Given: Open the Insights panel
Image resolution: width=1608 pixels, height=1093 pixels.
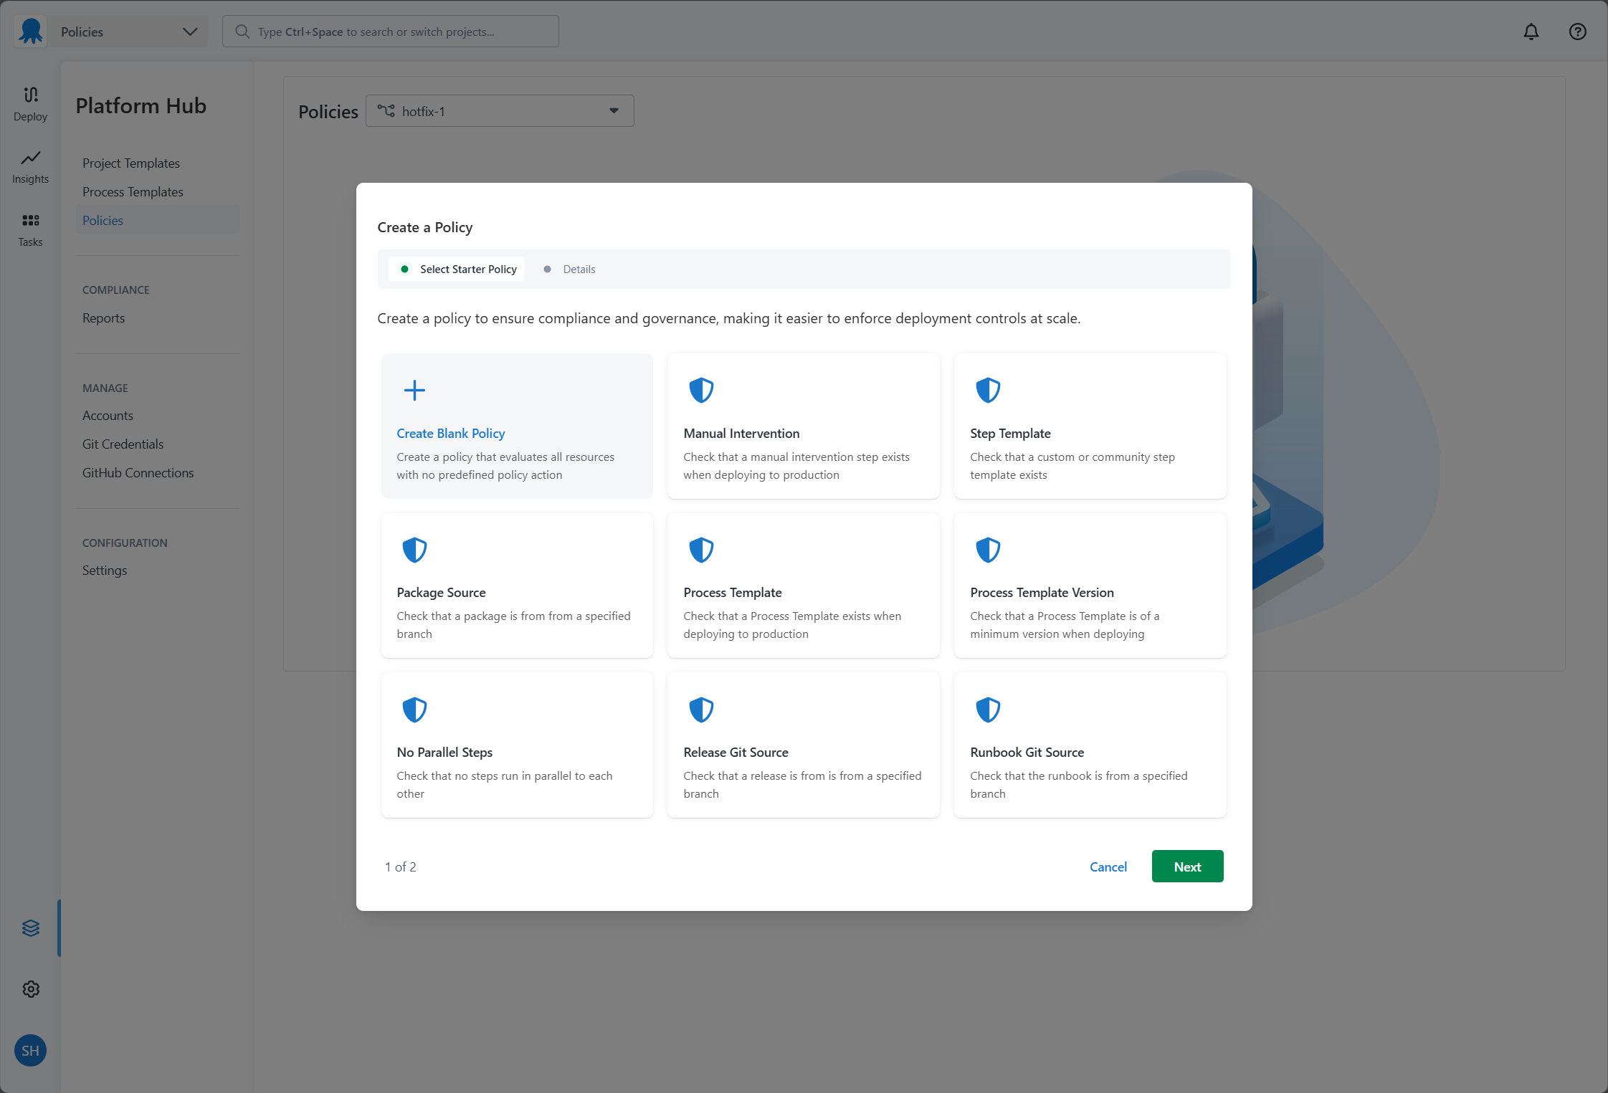Looking at the screenshot, I should point(30,166).
